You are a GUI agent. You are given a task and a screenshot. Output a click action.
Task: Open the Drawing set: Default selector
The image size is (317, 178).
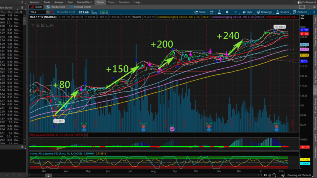(299, 175)
